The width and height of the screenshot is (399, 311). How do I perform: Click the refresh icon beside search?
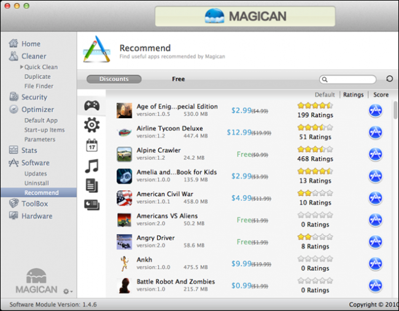389,79
